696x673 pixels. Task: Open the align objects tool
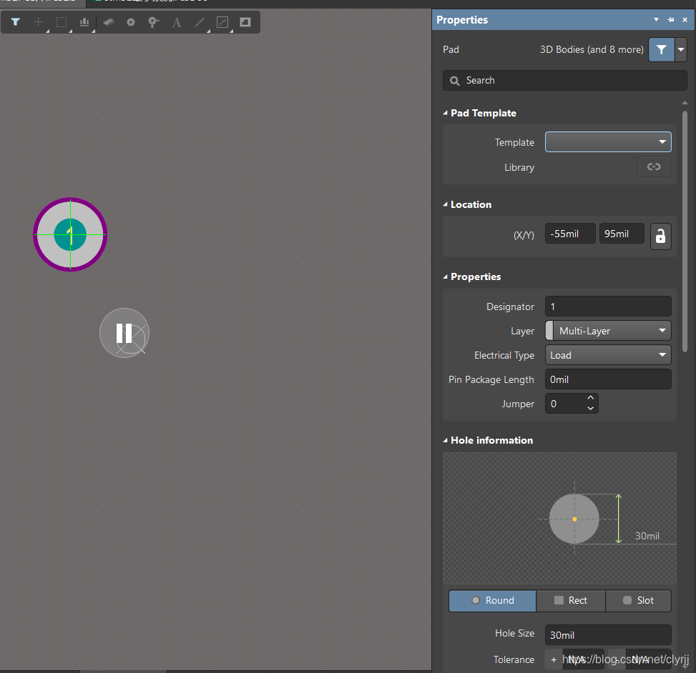tap(84, 22)
